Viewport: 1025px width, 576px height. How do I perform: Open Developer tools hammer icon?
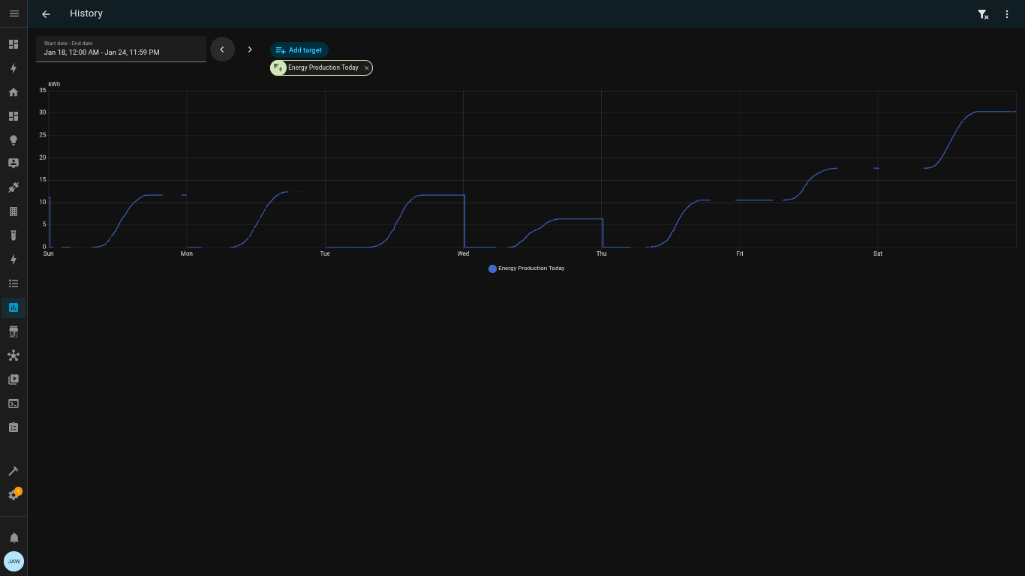click(14, 471)
